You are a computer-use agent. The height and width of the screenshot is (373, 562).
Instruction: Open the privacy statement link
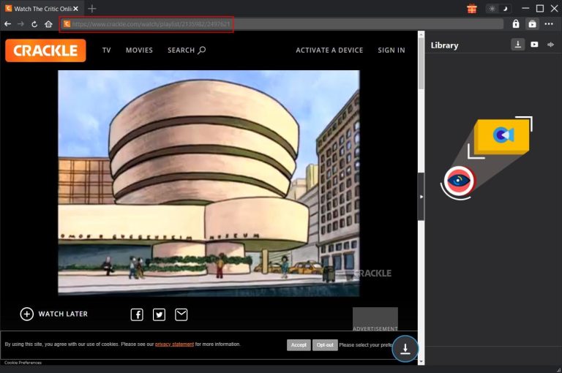[174, 344]
